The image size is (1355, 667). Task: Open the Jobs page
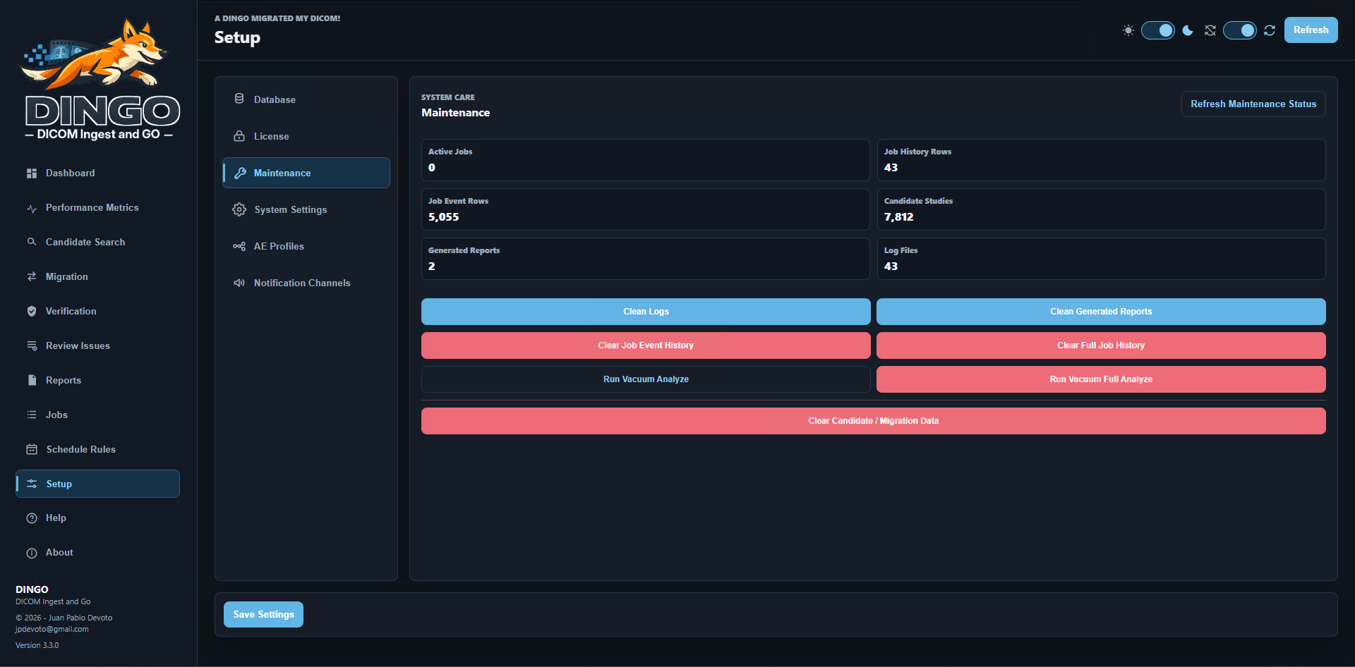pyautogui.click(x=97, y=415)
